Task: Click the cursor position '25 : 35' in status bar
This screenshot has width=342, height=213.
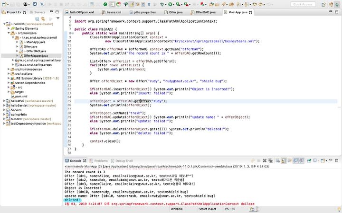Action: (x=230, y=209)
